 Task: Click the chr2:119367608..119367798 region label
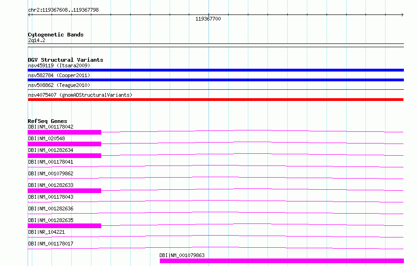pyautogui.click(x=63, y=10)
